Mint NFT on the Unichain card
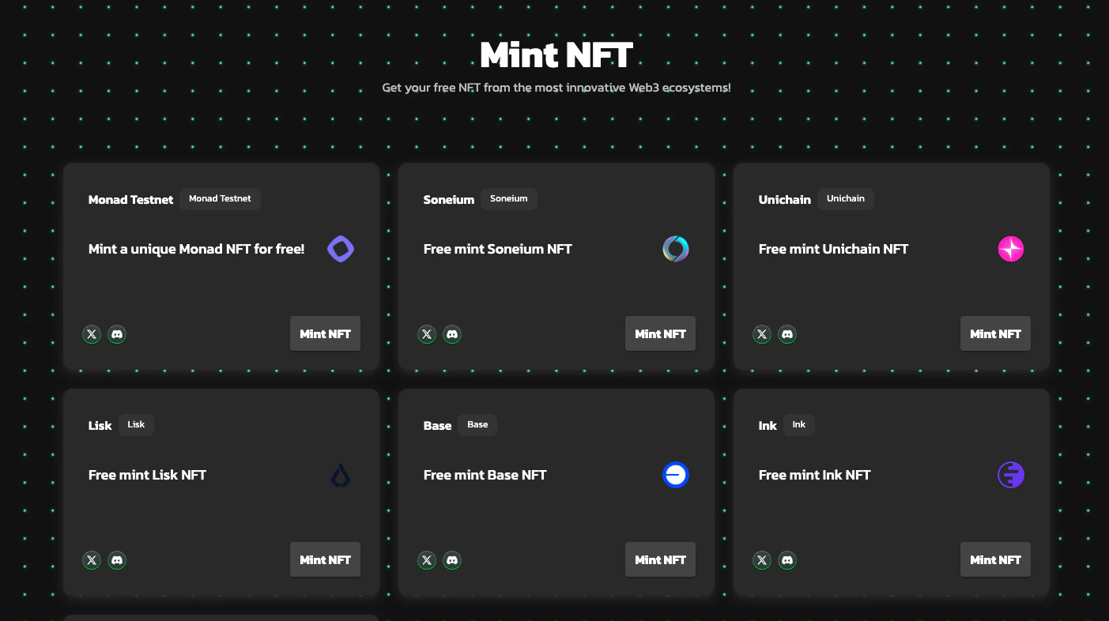1109x621 pixels. pyautogui.click(x=995, y=333)
